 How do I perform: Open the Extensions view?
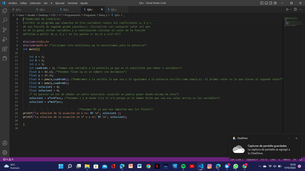5,49
